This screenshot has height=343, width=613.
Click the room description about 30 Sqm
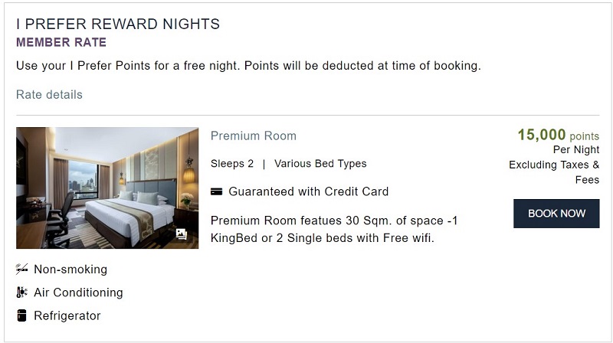[334, 230]
